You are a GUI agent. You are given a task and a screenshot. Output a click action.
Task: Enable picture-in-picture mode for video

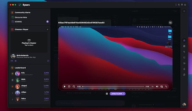(x=162, y=87)
